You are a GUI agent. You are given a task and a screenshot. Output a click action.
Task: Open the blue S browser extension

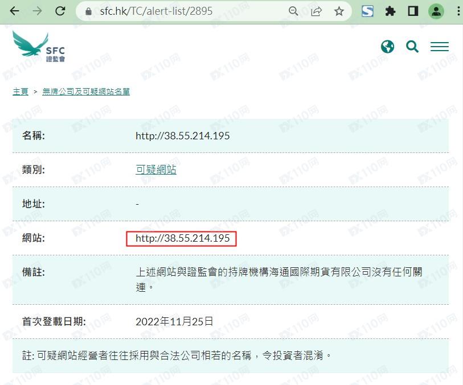click(367, 11)
